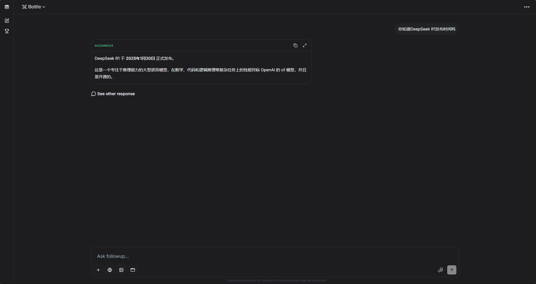Open the three-dot more options menu
The height and width of the screenshot is (284, 536).
tap(527, 7)
